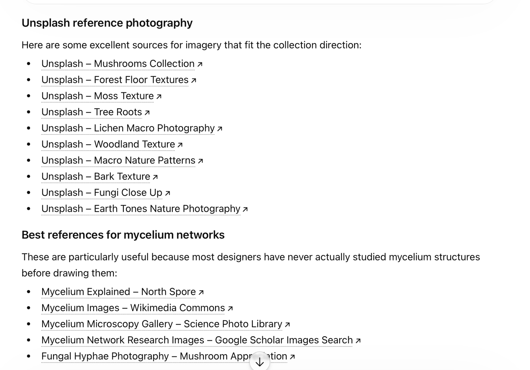The height and width of the screenshot is (370, 530).
Task: Click external arrow icon after Lichen Macro Photography
Action: [219, 129]
